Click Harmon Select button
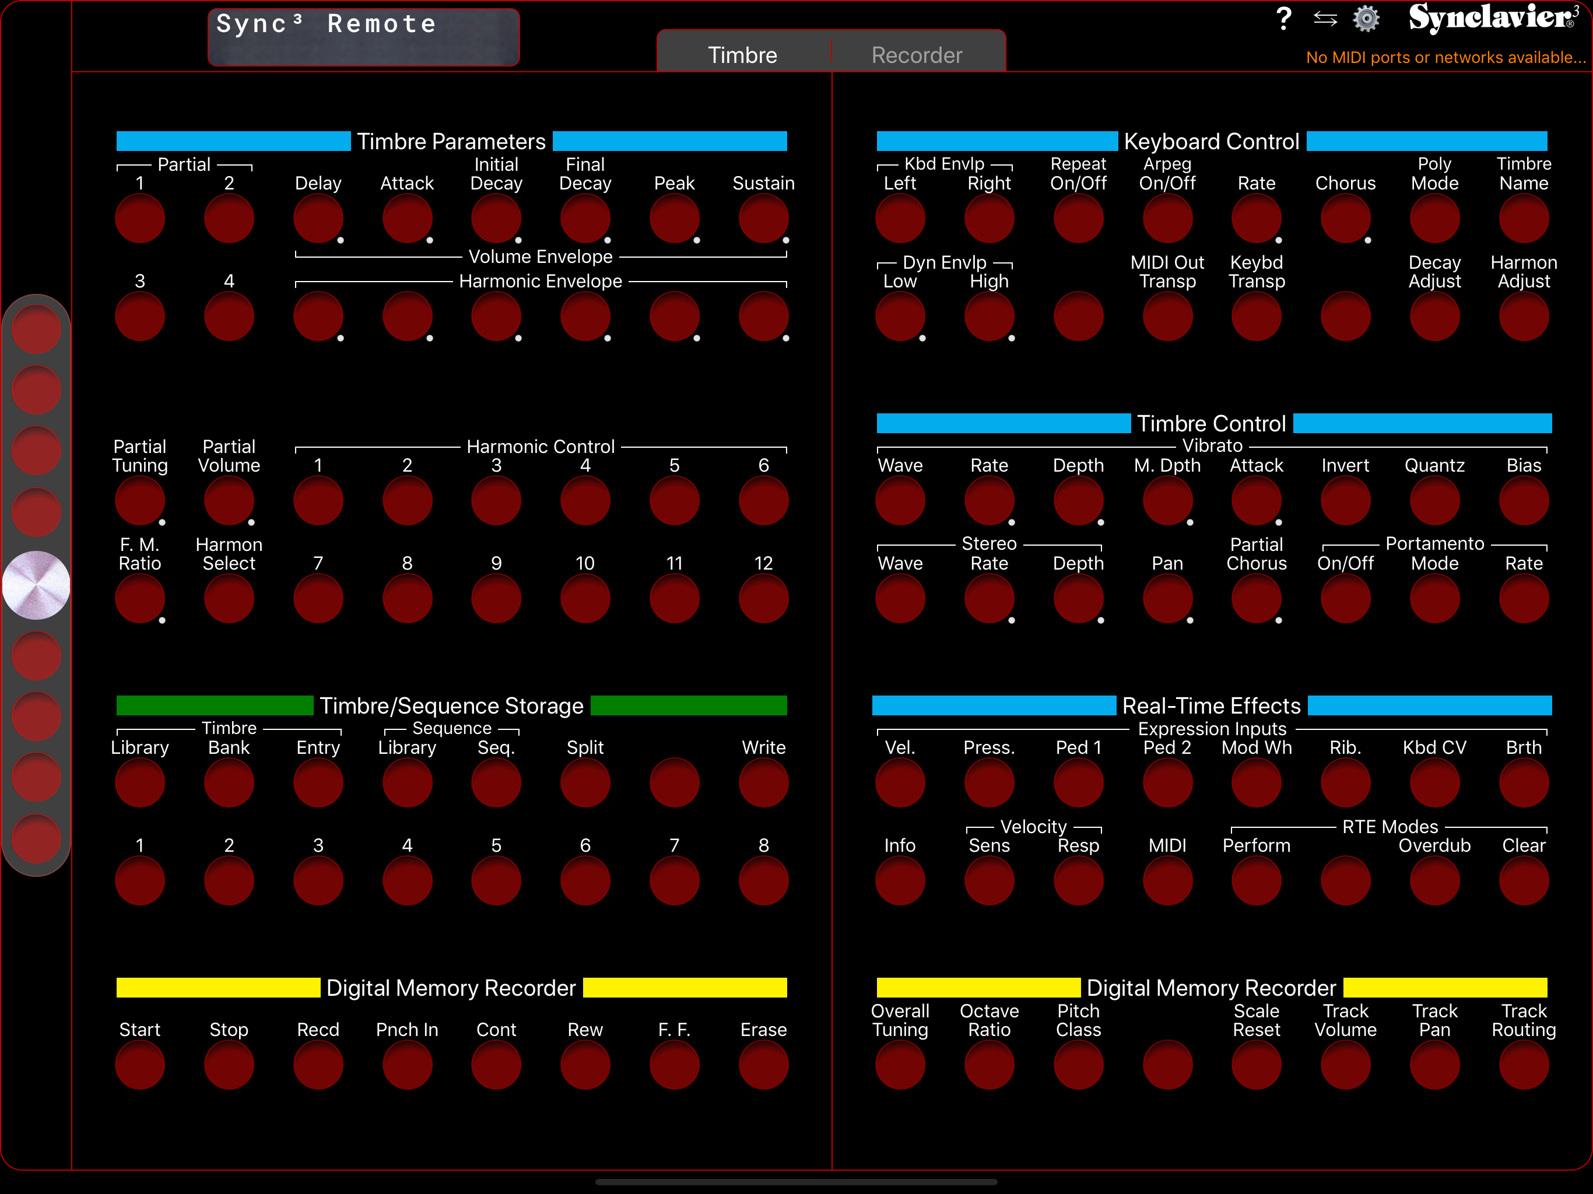The image size is (1593, 1194). click(229, 599)
